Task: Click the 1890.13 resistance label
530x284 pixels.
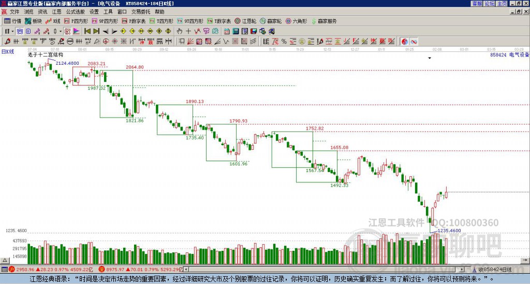Action: [195, 102]
